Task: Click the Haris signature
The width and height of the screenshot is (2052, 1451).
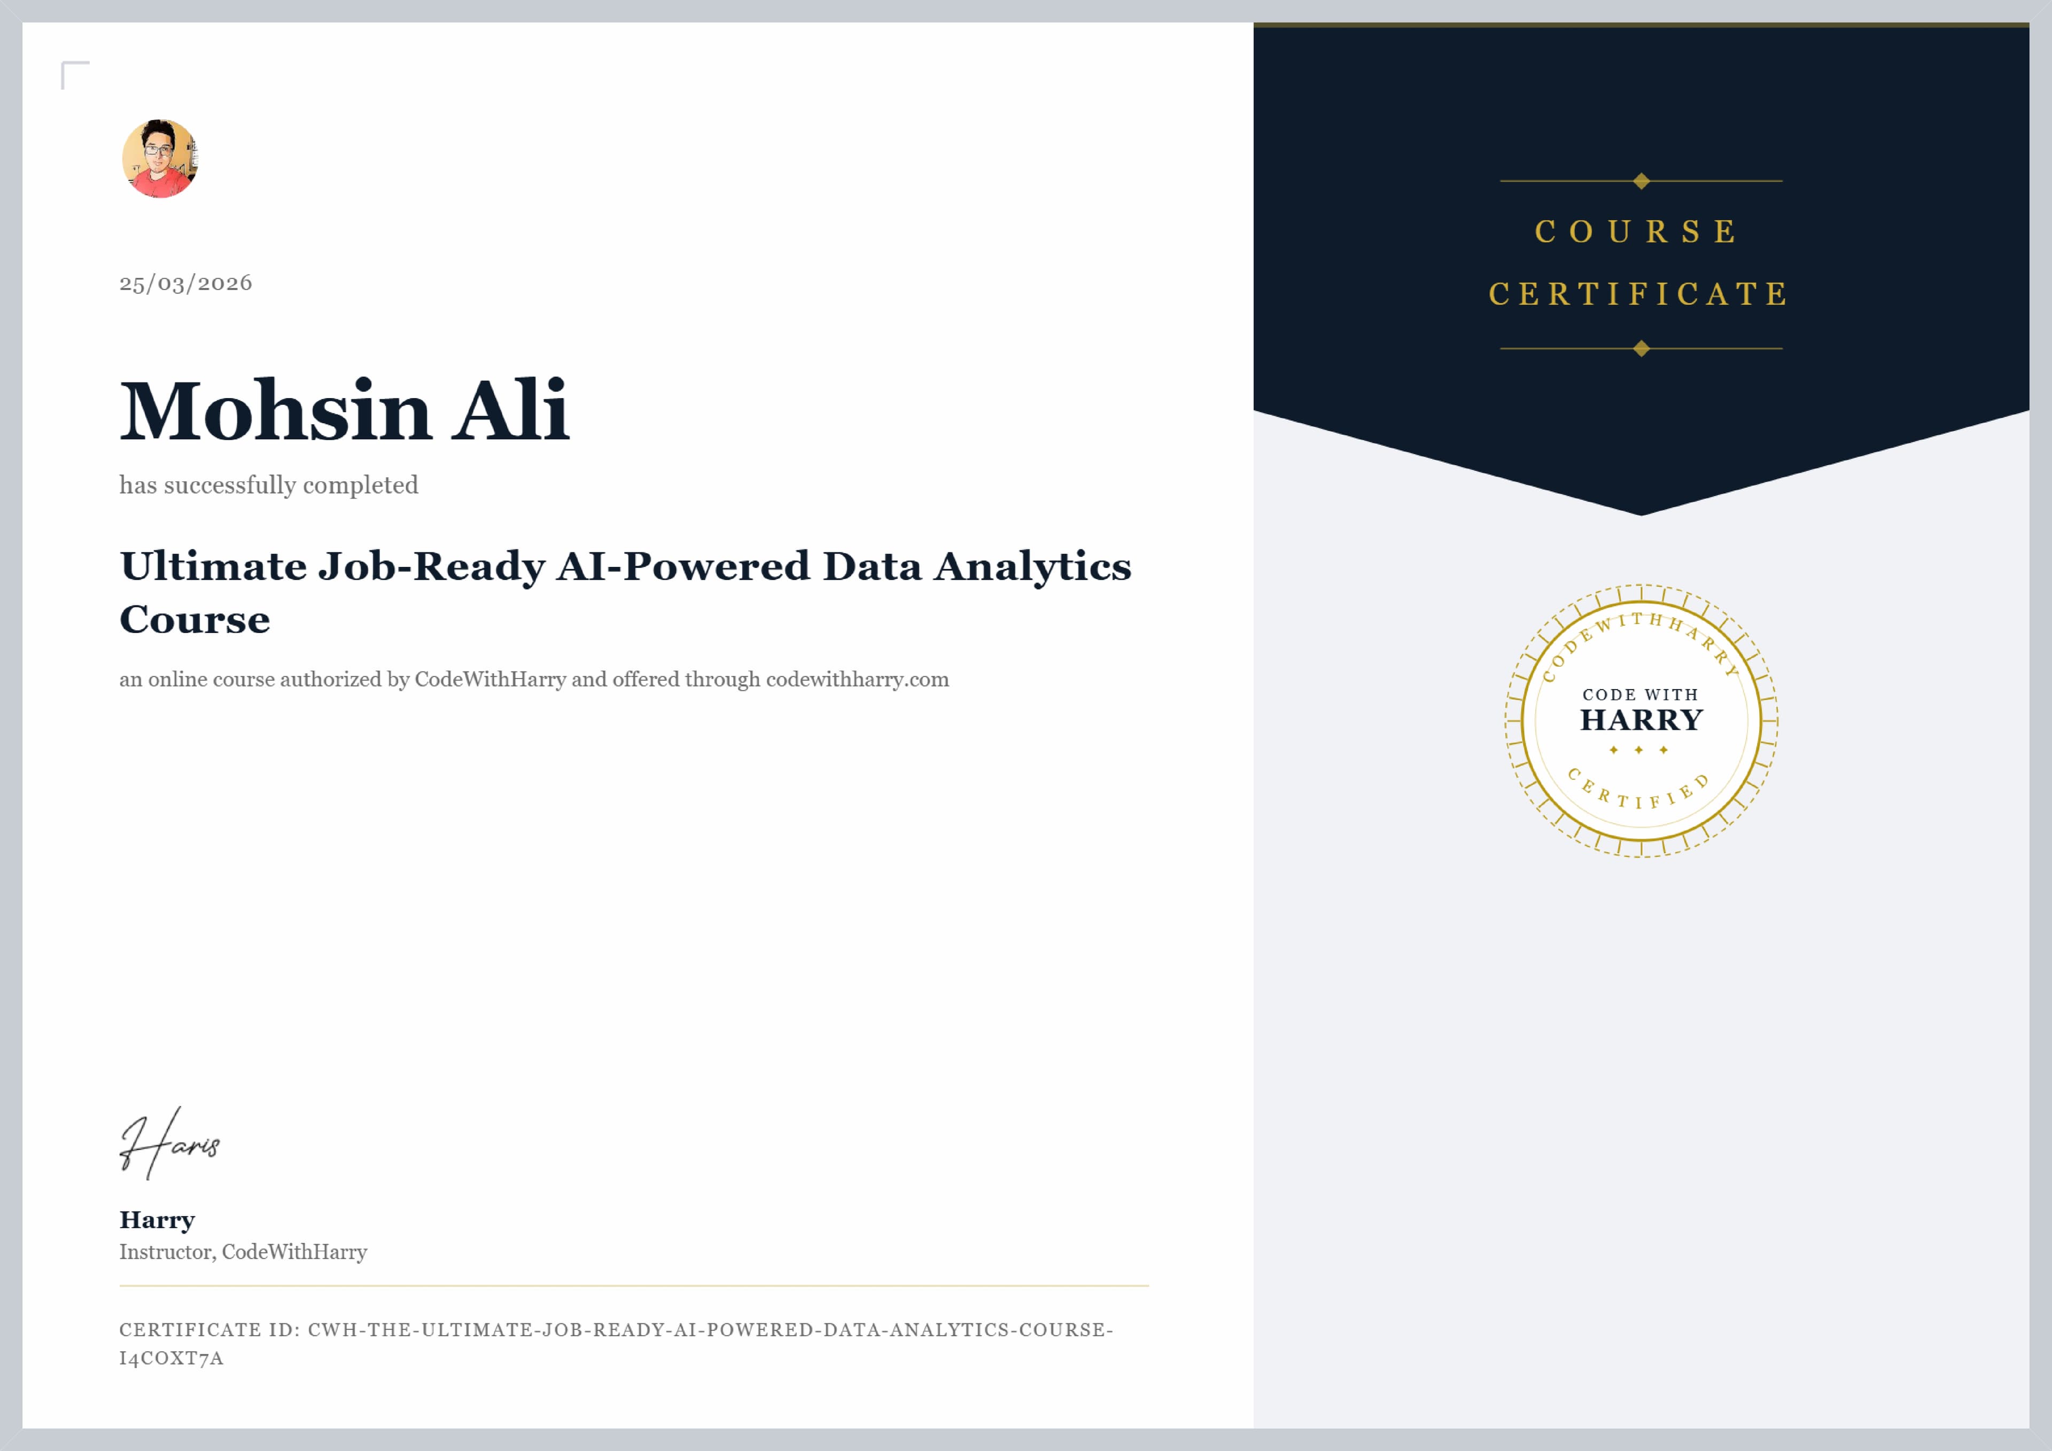Action: 170,1144
